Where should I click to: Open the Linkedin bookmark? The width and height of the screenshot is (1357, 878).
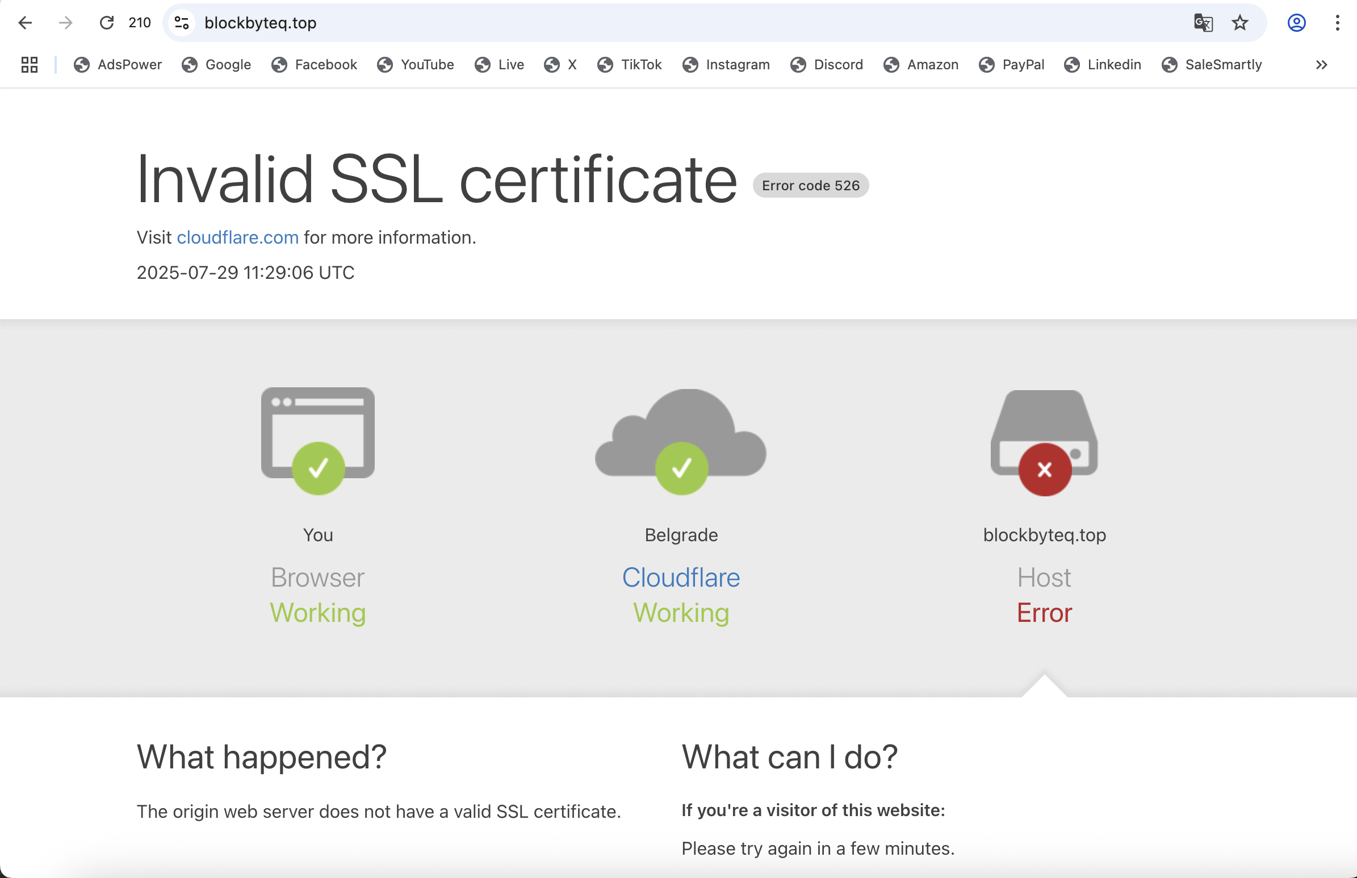click(x=1102, y=65)
